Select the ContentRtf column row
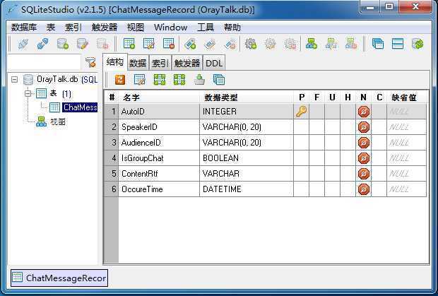This screenshot has width=438, height=296. point(265,174)
